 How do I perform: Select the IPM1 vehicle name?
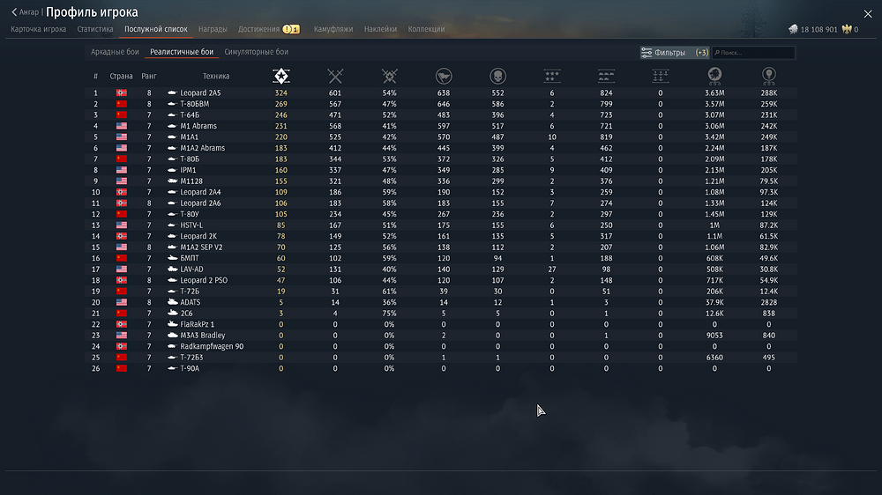(x=188, y=170)
